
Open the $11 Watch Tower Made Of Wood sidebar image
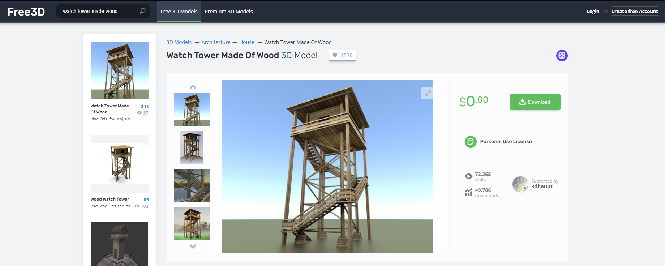[120, 70]
